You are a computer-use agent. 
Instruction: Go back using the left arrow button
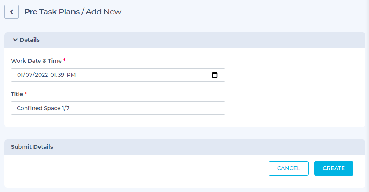(11, 12)
